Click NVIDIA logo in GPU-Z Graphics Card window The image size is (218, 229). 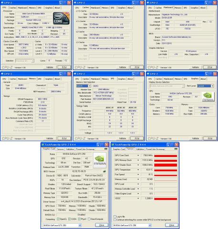pyautogui.click(x=100, y=160)
